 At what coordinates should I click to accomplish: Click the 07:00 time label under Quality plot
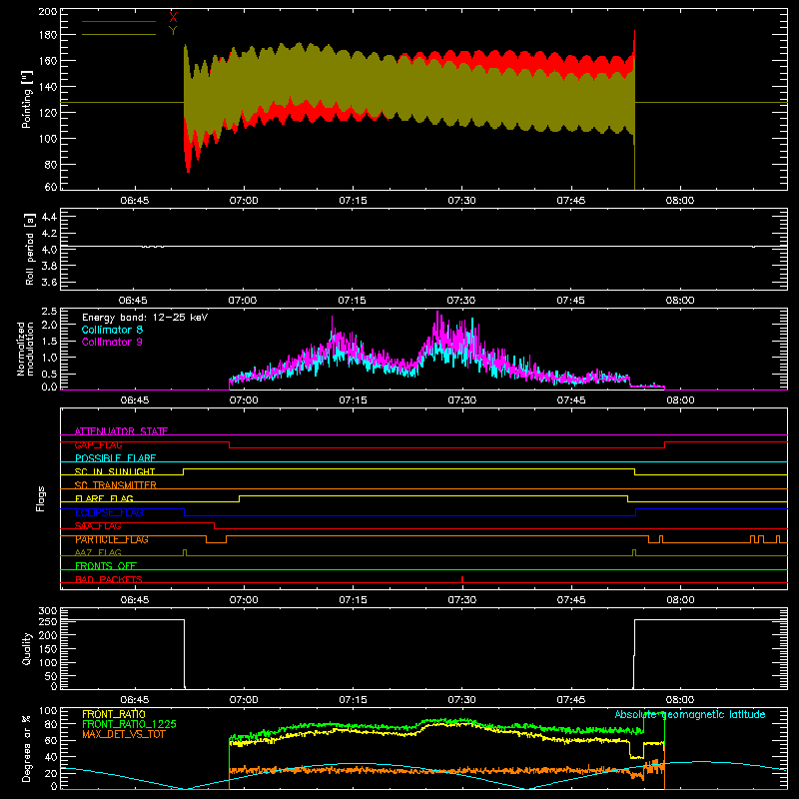244,700
